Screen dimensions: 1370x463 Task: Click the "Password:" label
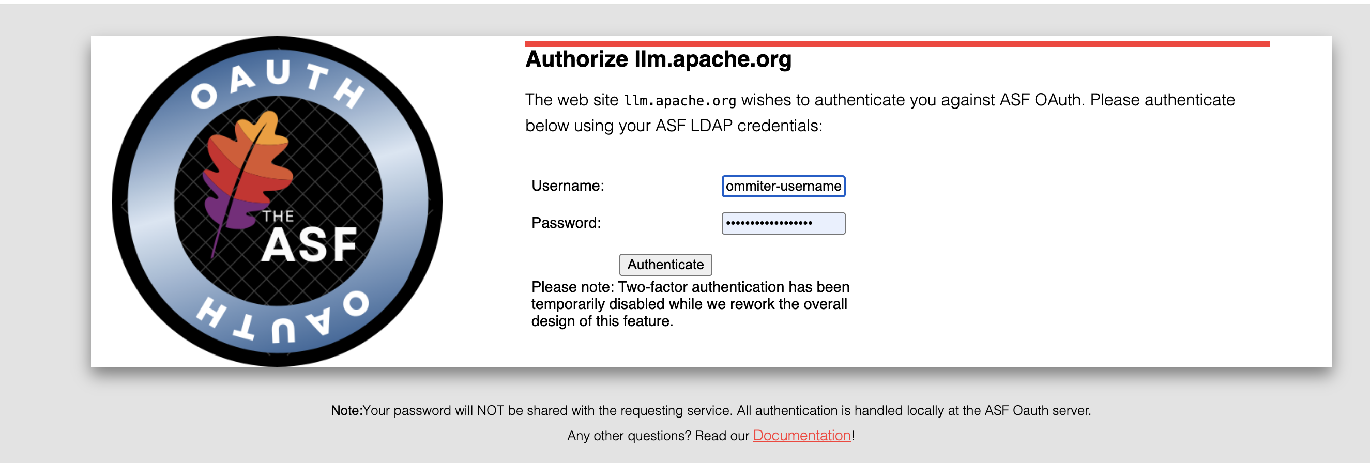click(567, 223)
